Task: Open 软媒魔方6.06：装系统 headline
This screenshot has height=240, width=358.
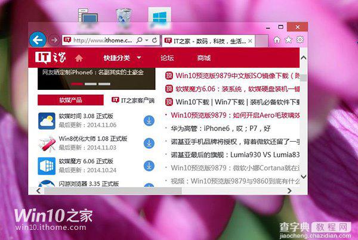Action: (x=237, y=89)
